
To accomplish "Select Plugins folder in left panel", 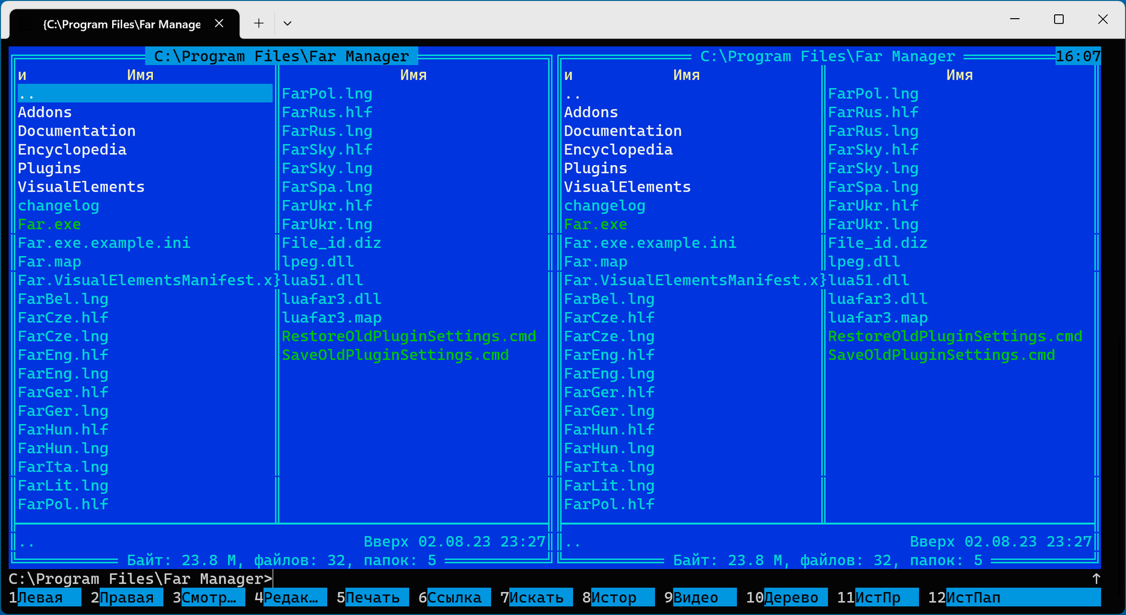I will coord(49,168).
